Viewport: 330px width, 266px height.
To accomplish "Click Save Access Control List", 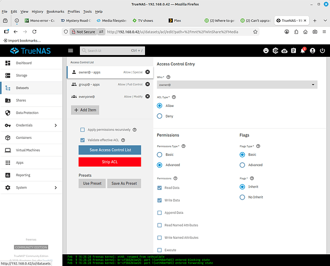I will coord(110,150).
